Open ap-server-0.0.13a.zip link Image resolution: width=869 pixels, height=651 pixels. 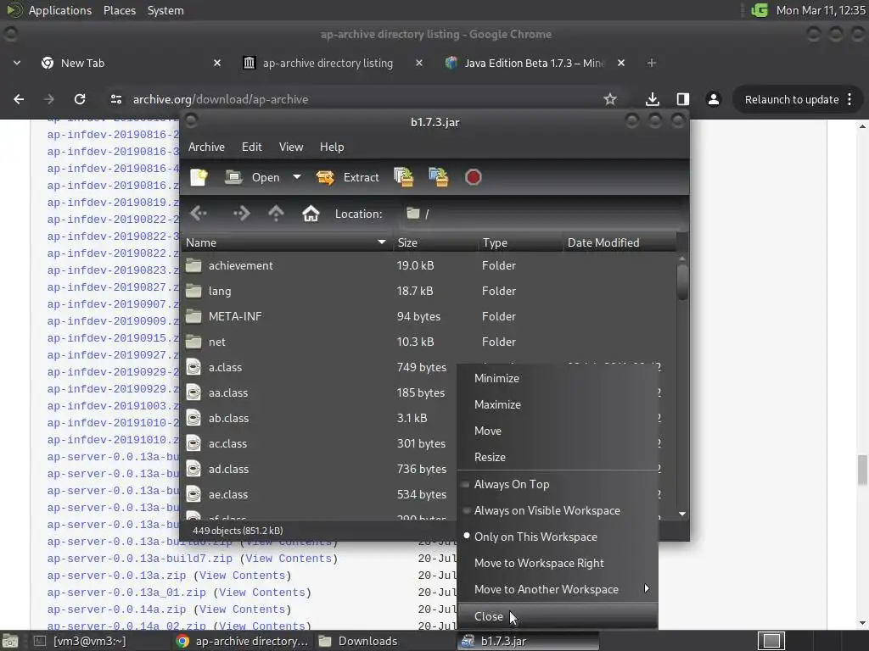[x=116, y=576]
